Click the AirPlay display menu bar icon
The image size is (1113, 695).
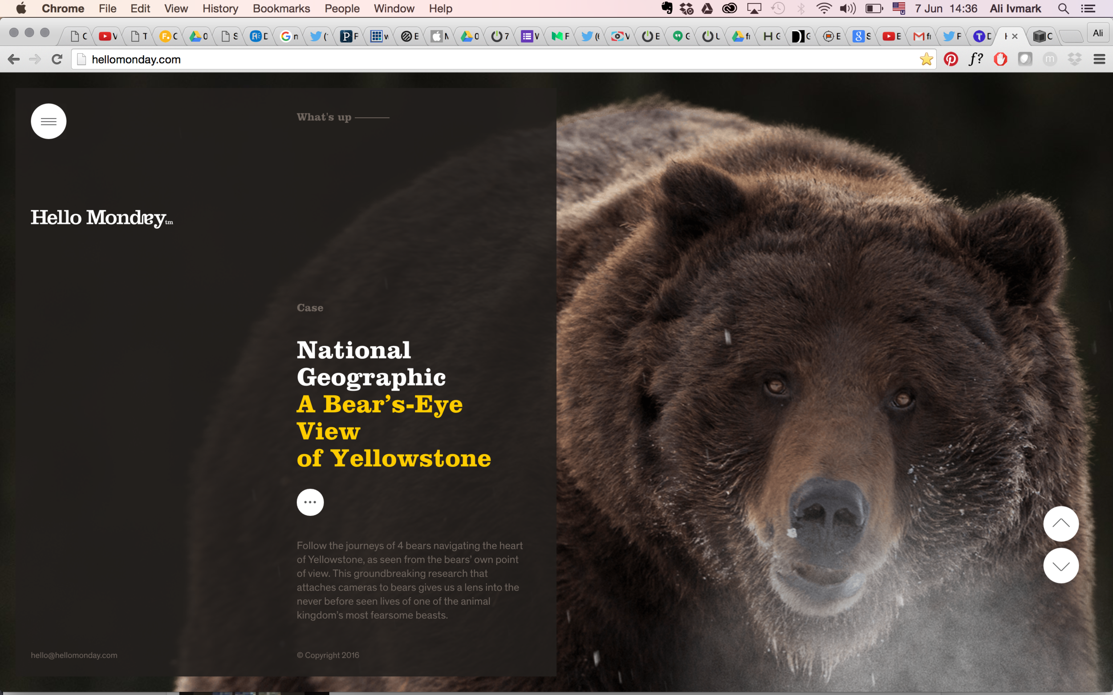point(754,8)
